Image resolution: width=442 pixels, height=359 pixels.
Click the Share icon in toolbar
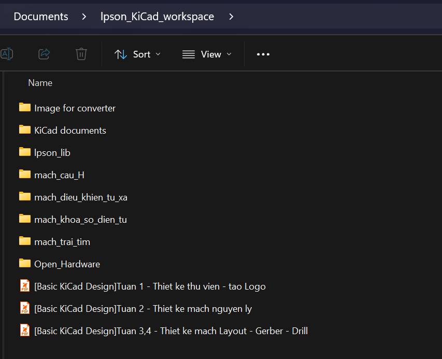point(45,54)
